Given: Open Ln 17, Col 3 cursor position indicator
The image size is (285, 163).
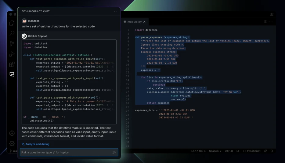Looking at the screenshot, I should [x=198, y=151].
